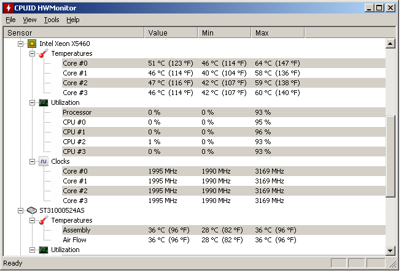This screenshot has height=276, width=404.
Task: Select the CPU #2 utilization row
Action: (223, 142)
